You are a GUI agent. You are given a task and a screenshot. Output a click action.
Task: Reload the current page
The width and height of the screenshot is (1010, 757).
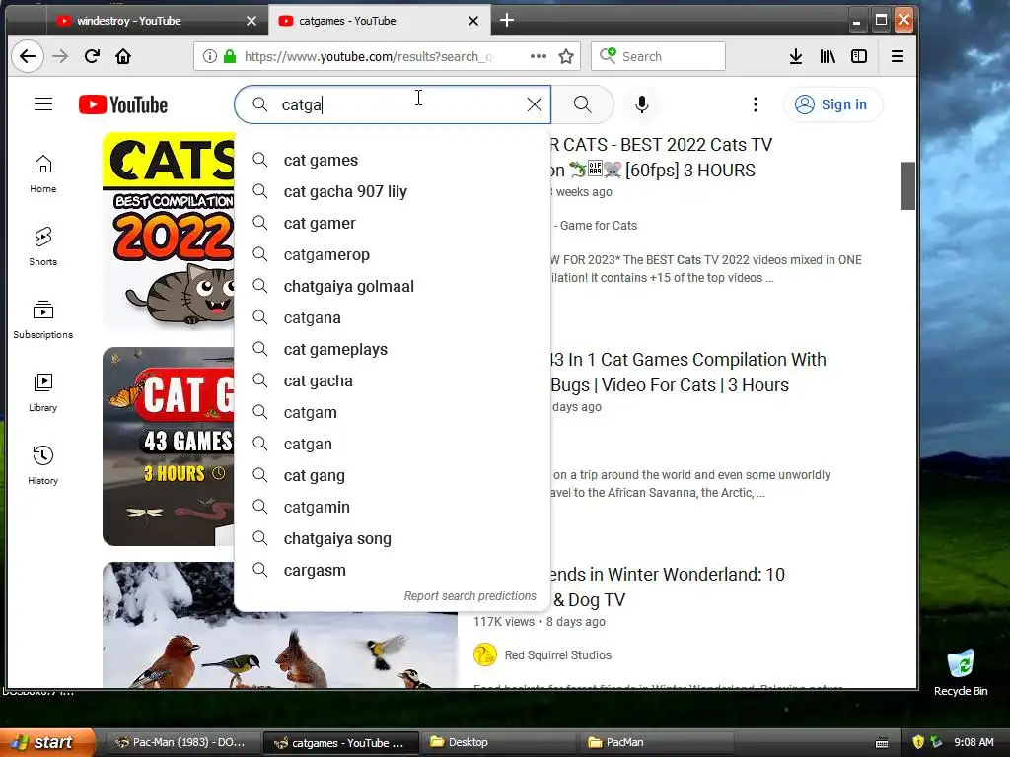click(x=92, y=56)
